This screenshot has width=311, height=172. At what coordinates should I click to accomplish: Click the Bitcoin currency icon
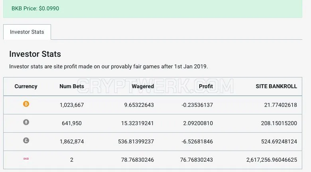click(x=26, y=104)
